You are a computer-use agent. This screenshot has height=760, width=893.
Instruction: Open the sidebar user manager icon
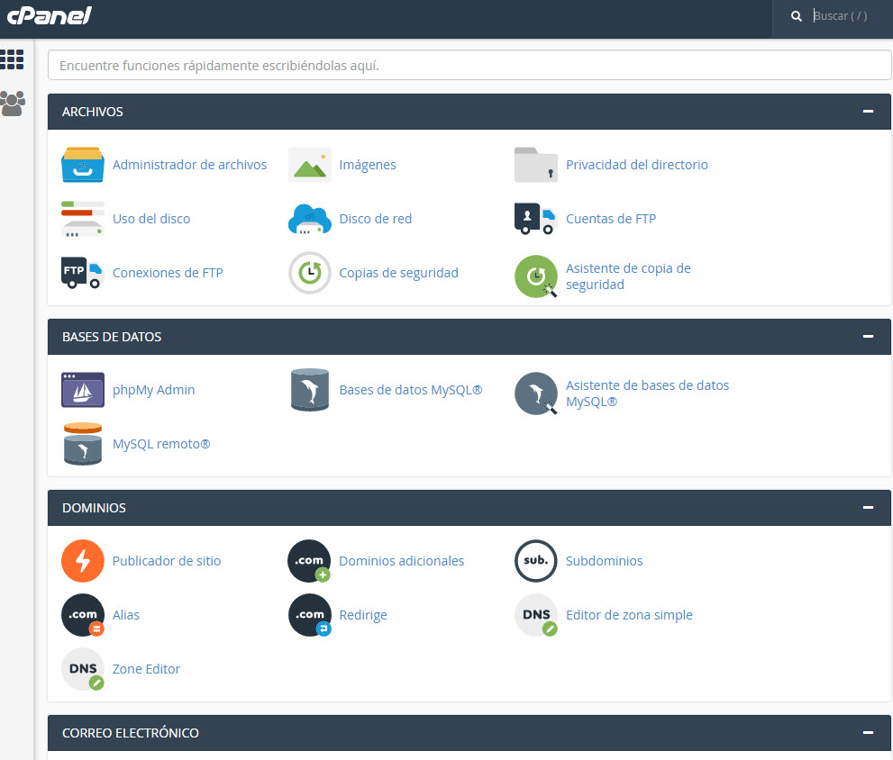tap(13, 104)
